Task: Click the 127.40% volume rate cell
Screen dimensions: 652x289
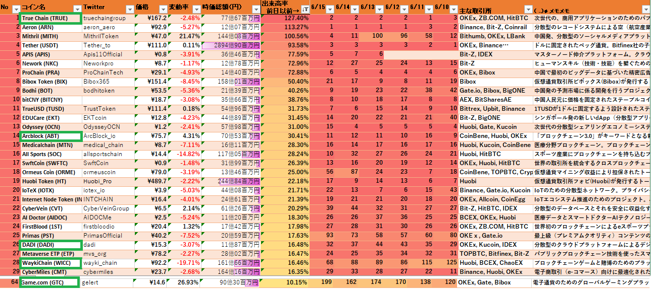Action: (285, 18)
